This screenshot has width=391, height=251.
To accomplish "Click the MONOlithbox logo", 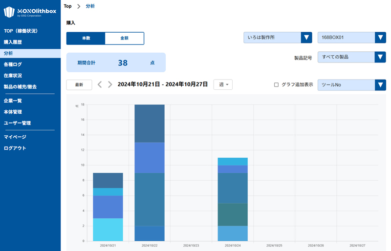I will [x=30, y=12].
